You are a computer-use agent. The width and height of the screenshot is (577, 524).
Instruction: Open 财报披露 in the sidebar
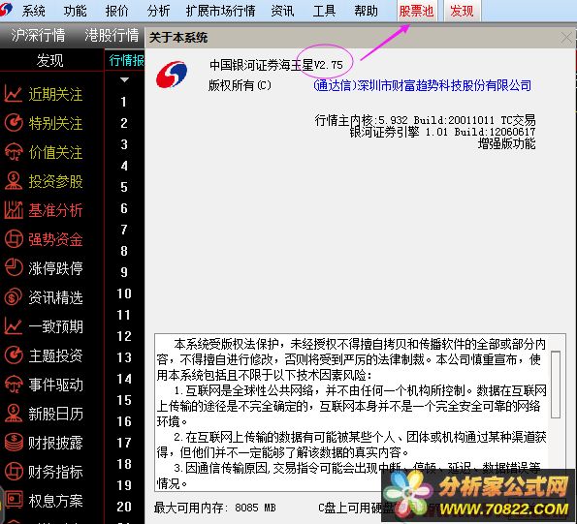(x=55, y=443)
